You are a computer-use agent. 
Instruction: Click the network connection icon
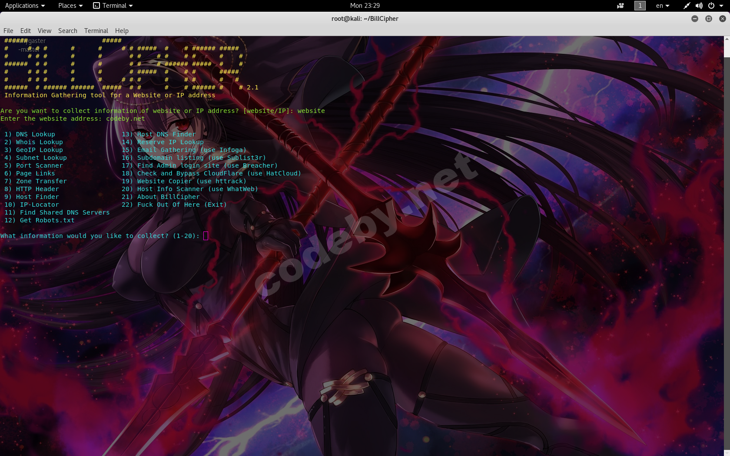(x=687, y=6)
